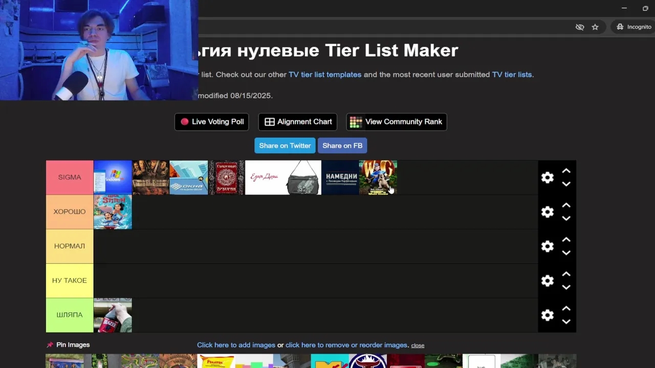655x368 pixels.
Task: Click the Pin Images pushpin icon
Action: [50, 345]
